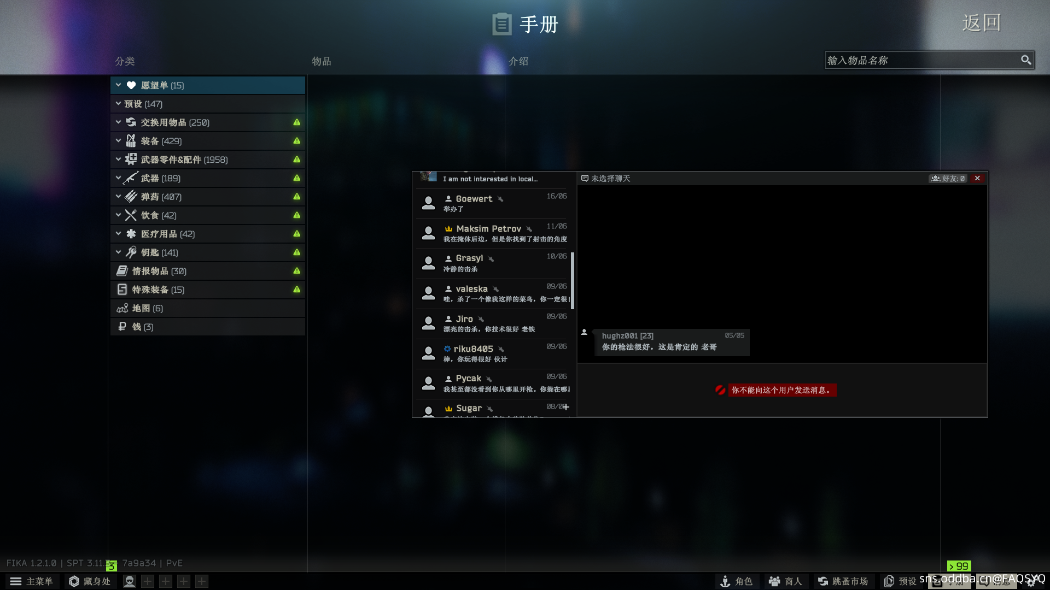The image size is (1050, 590).
Task: Expand the 饮食 (42) category chevron
Action: click(118, 215)
